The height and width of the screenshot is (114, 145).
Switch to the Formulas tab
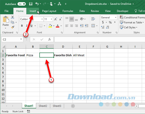[x=68, y=11]
